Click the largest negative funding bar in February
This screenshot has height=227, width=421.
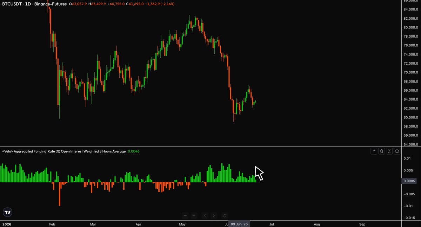[60, 194]
